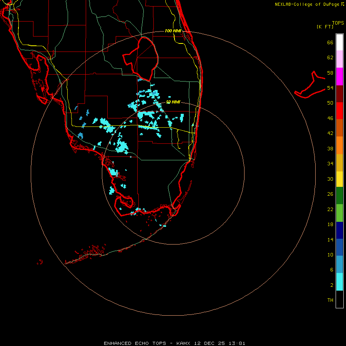Click the 22 value on the scale
346x346 pixels.
330,209
